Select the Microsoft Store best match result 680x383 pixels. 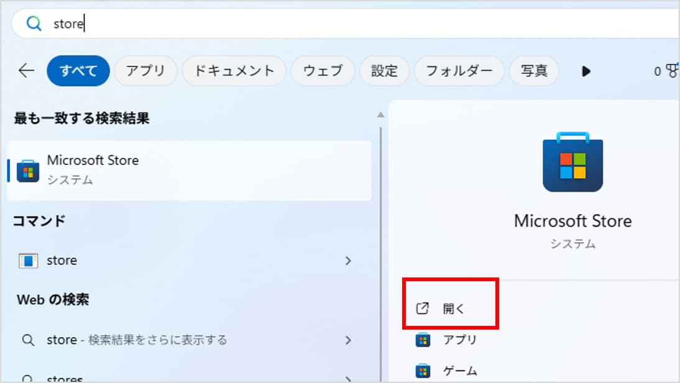[189, 169]
